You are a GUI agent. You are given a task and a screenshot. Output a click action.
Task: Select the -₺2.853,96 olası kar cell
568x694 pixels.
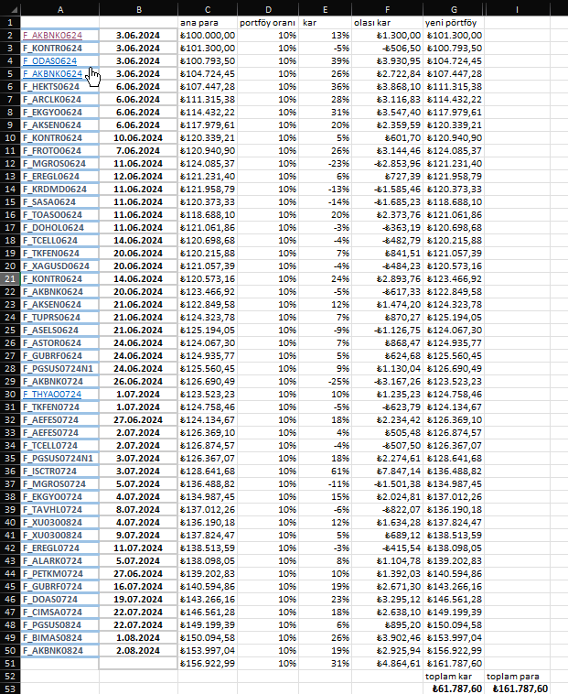click(x=387, y=164)
